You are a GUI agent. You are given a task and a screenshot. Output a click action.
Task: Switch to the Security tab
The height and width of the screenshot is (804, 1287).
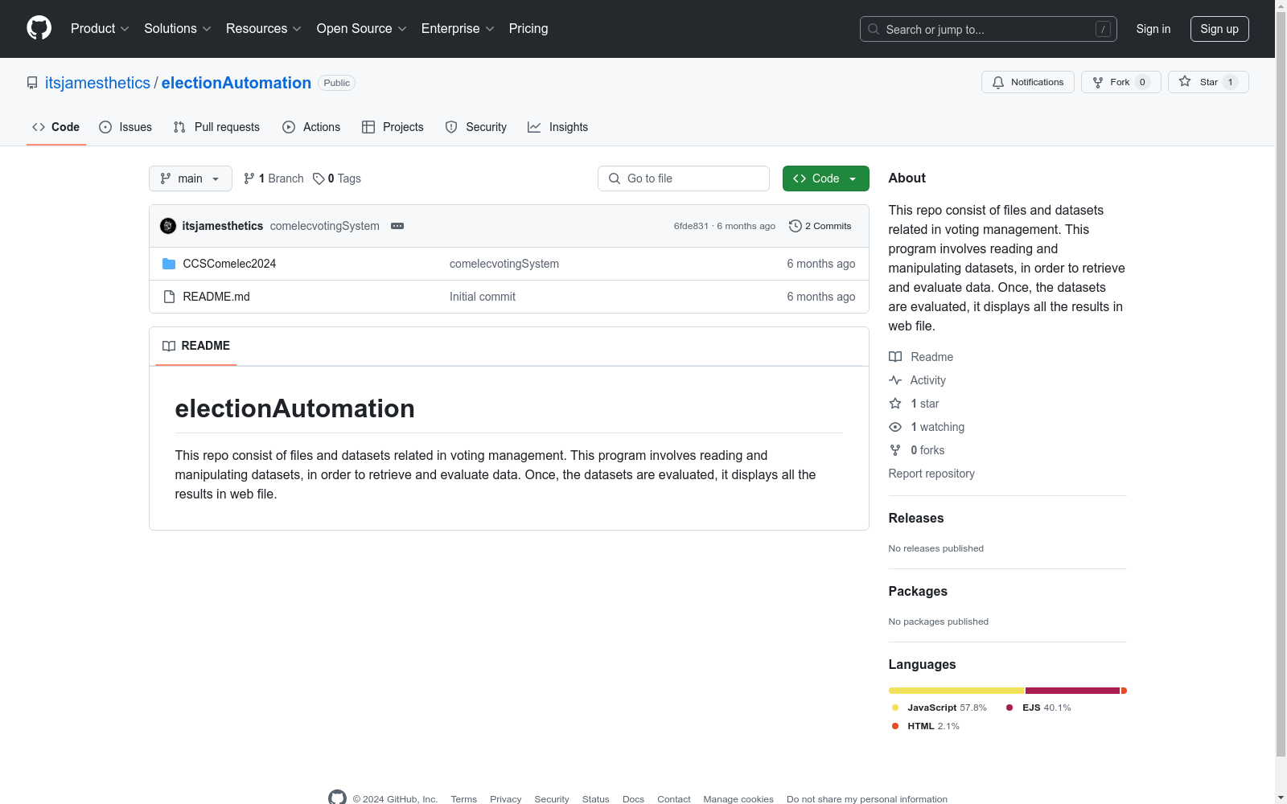click(476, 127)
